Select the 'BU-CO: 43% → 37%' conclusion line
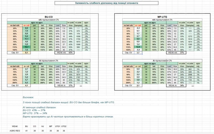This screenshot has width=214, height=134. 34,110
